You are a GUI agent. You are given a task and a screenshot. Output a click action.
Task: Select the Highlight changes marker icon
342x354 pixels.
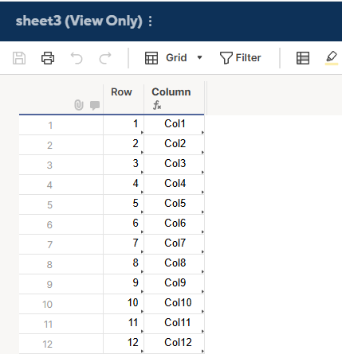pos(332,57)
